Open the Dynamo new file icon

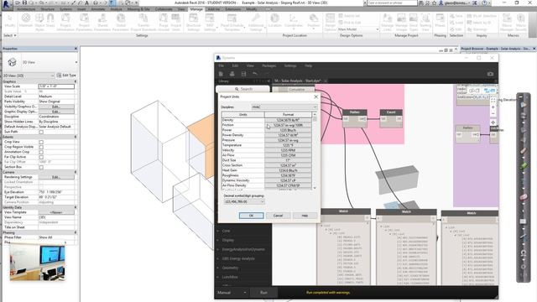click(x=221, y=74)
